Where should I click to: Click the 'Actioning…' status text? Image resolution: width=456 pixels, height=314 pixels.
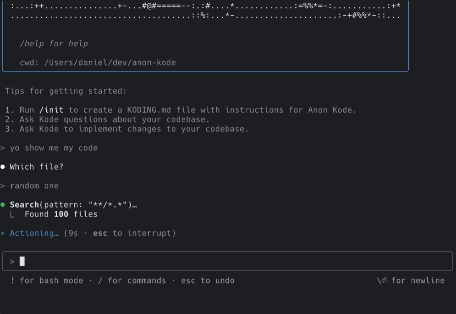pos(34,233)
